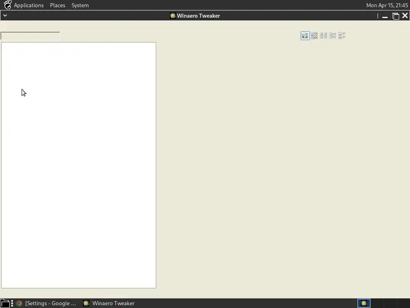The width and height of the screenshot is (410, 308).
Task: Click the Winaero Tweaker taskbar button
Action: click(109, 303)
